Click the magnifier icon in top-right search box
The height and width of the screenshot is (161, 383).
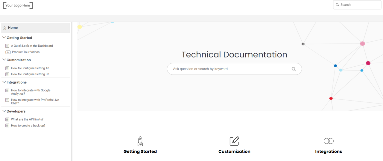(x=338, y=5)
